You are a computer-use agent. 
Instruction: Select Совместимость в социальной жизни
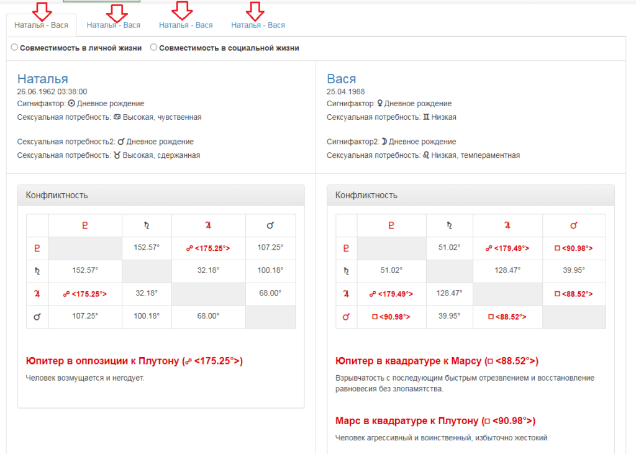[153, 47]
